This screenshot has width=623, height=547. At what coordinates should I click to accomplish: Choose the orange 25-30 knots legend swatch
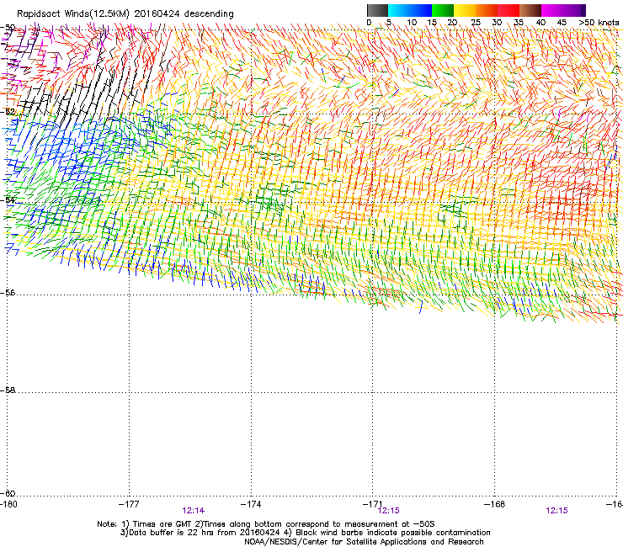point(487,10)
